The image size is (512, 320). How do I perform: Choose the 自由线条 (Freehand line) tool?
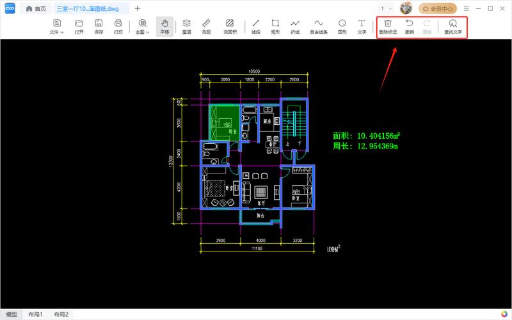click(x=318, y=26)
